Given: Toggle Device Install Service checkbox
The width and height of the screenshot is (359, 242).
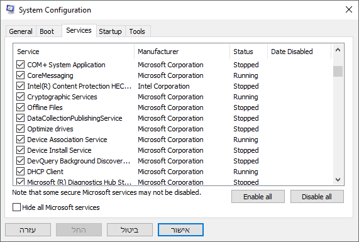Looking at the screenshot, I should 20,150.
